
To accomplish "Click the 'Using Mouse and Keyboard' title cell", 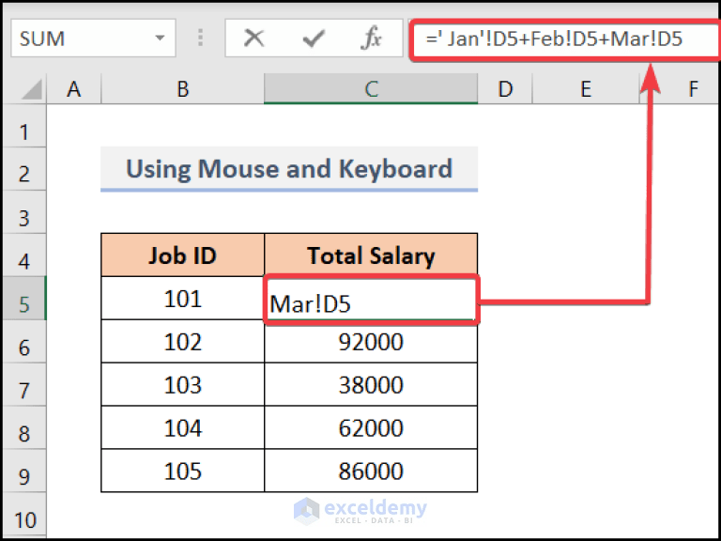I will coord(289,168).
